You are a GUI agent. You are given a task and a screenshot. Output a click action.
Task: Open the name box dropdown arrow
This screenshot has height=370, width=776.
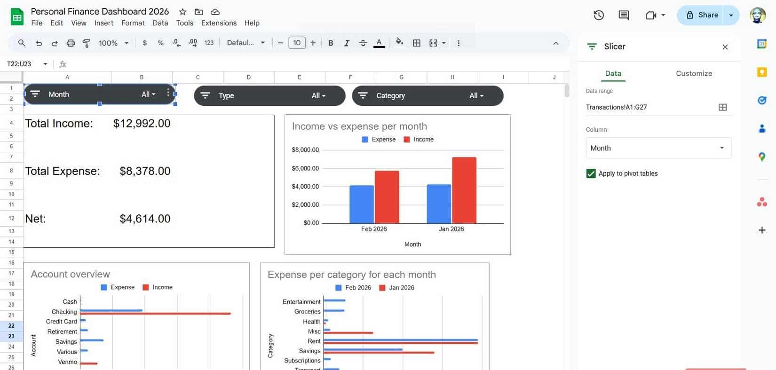[45, 64]
